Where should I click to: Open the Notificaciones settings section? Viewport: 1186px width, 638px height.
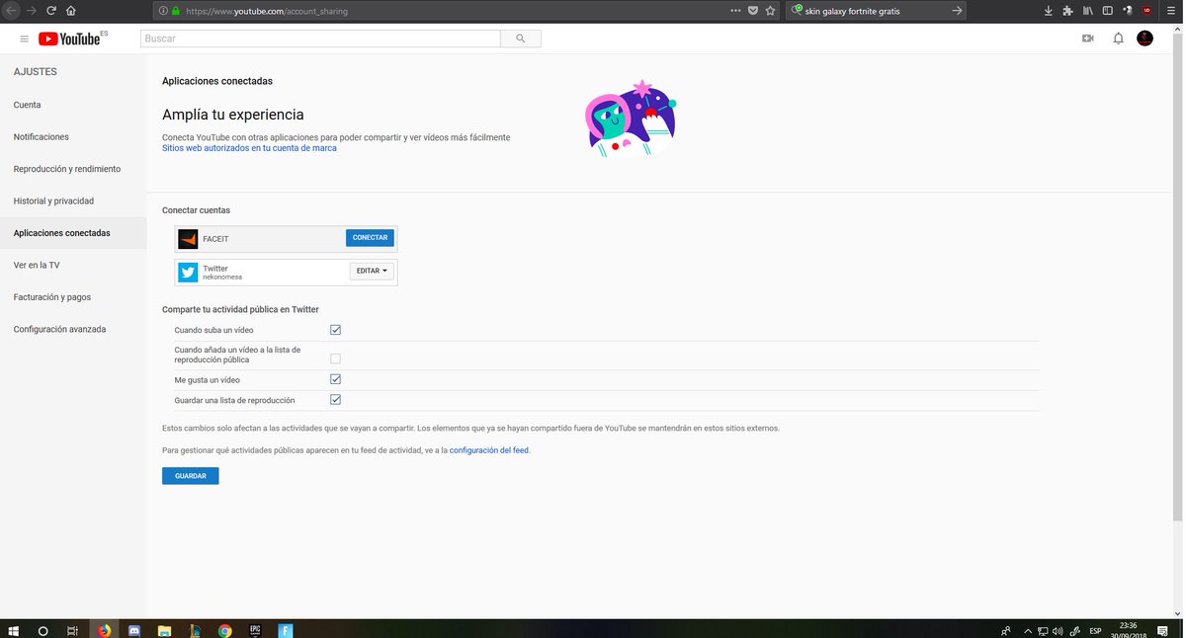(x=42, y=136)
